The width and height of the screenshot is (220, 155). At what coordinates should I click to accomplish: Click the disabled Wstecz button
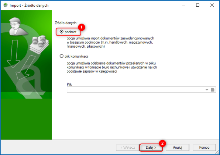tap(128, 147)
